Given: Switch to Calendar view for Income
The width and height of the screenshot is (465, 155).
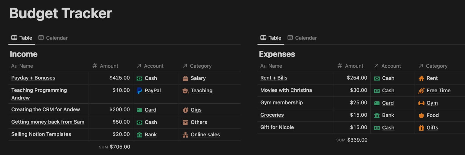Looking at the screenshot, I should pos(53,38).
